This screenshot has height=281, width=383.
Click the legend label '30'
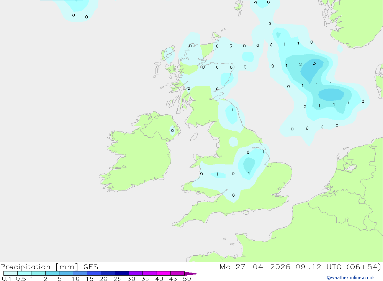click(x=131, y=279)
